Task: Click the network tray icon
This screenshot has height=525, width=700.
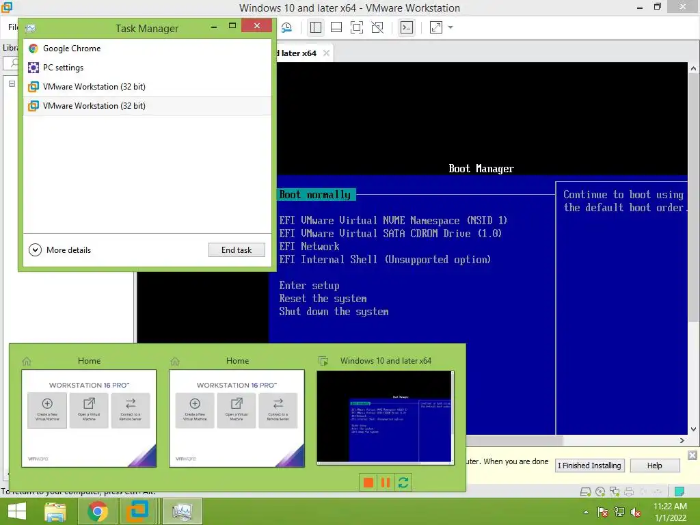Action: click(619, 512)
